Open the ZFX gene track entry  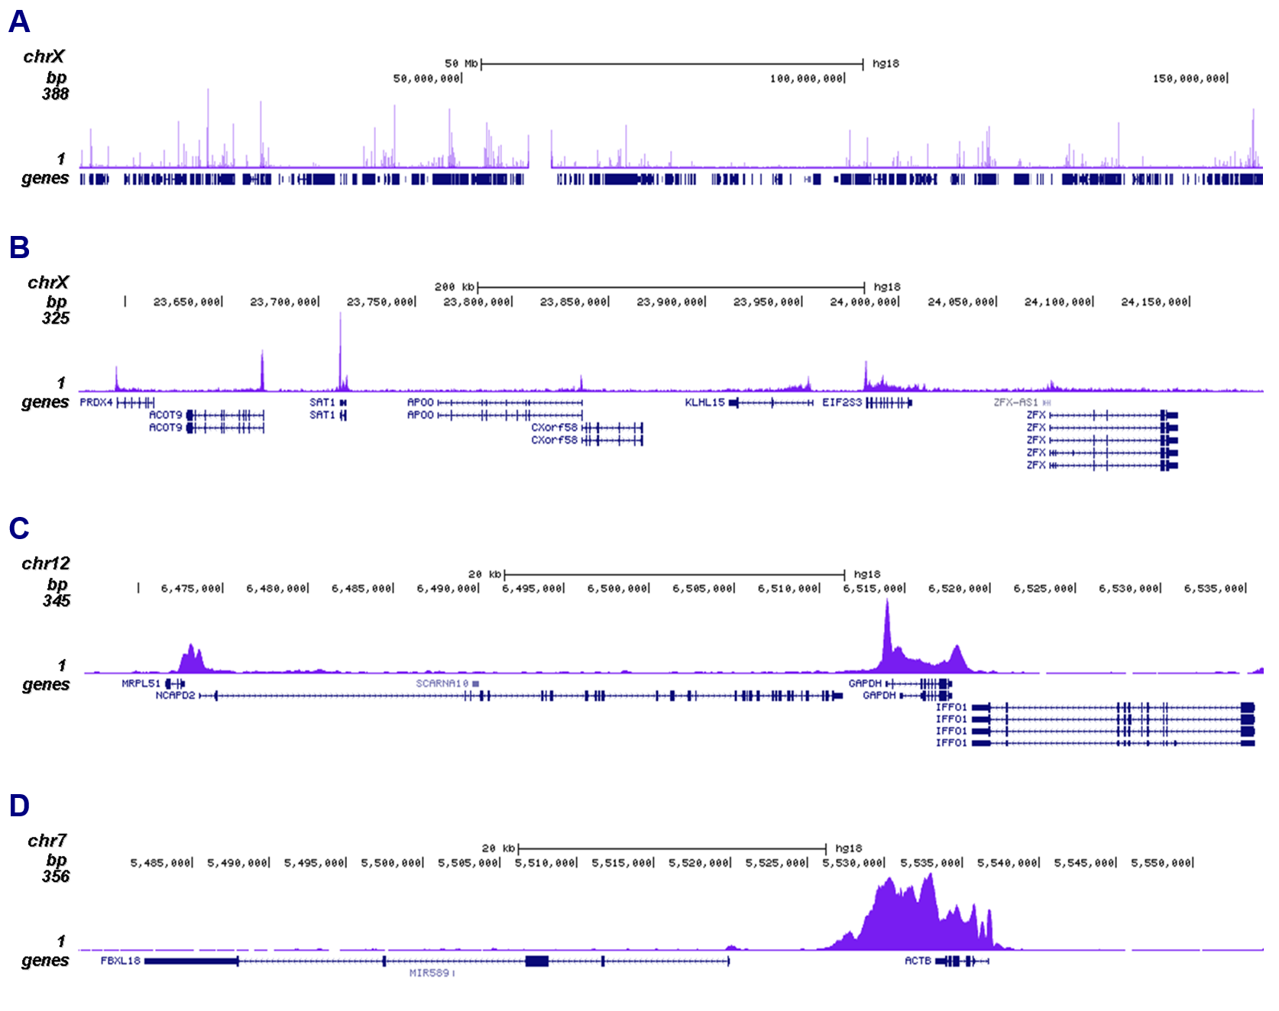tap(1037, 417)
